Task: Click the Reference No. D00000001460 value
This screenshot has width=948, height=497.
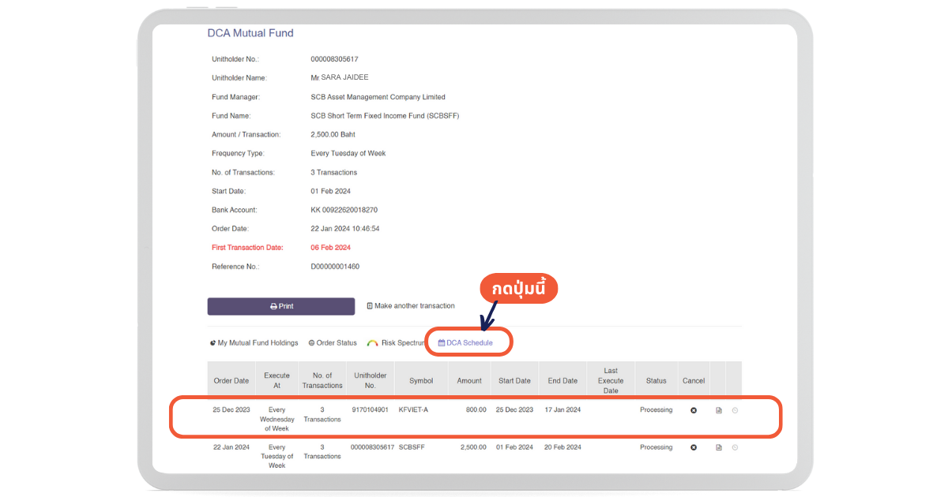Action: point(335,267)
